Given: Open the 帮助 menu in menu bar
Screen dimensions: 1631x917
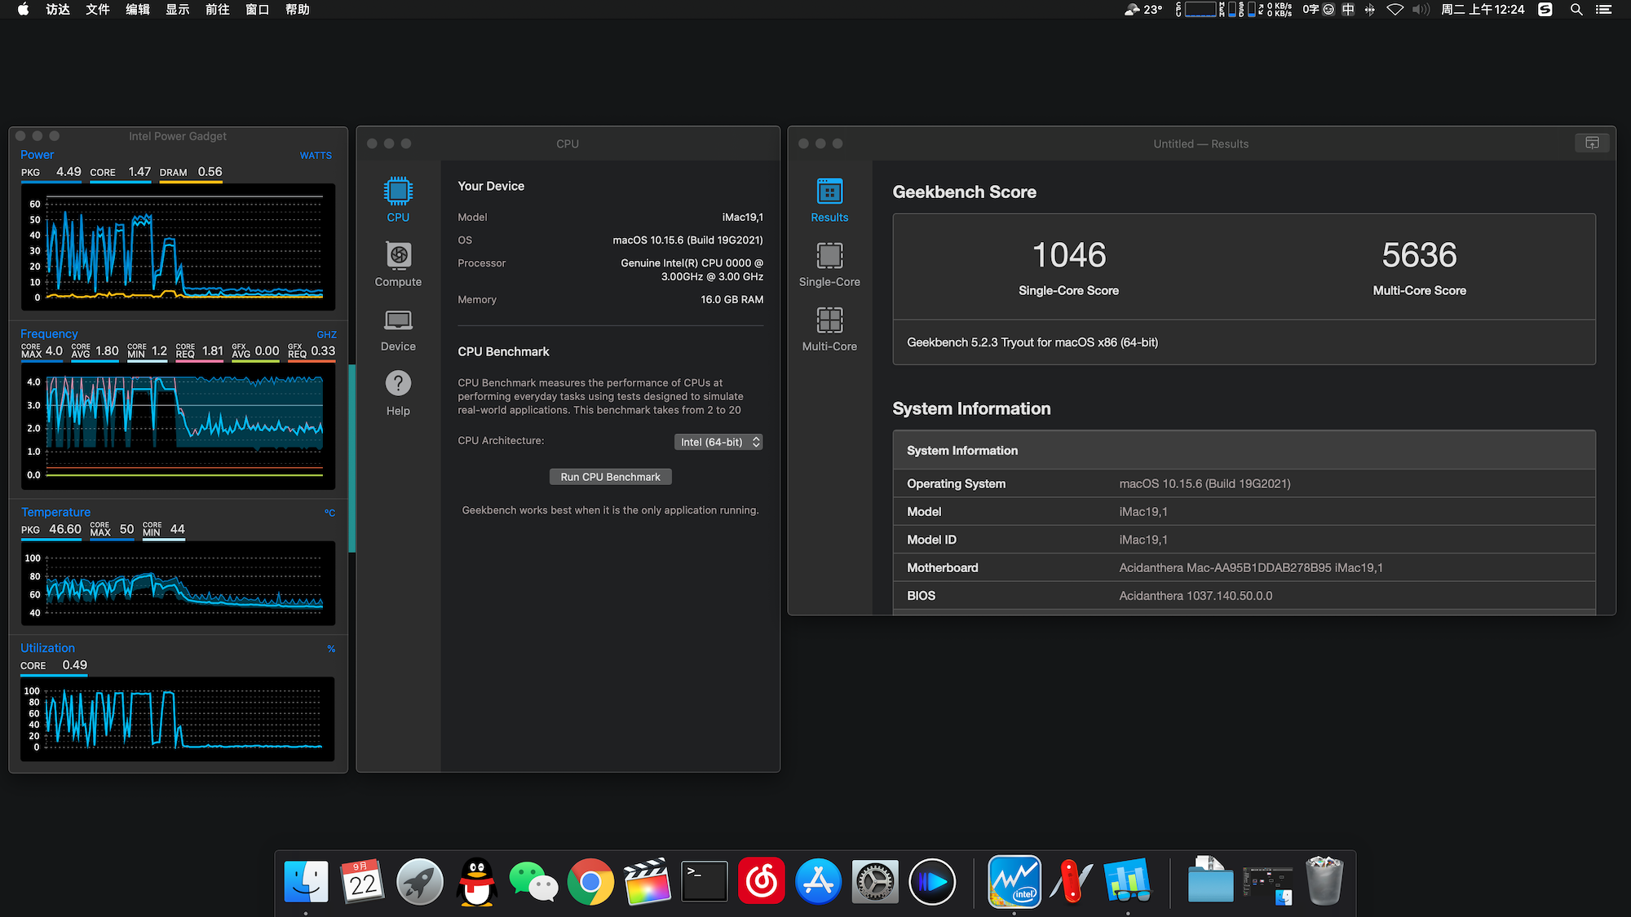Looking at the screenshot, I should tap(297, 10).
